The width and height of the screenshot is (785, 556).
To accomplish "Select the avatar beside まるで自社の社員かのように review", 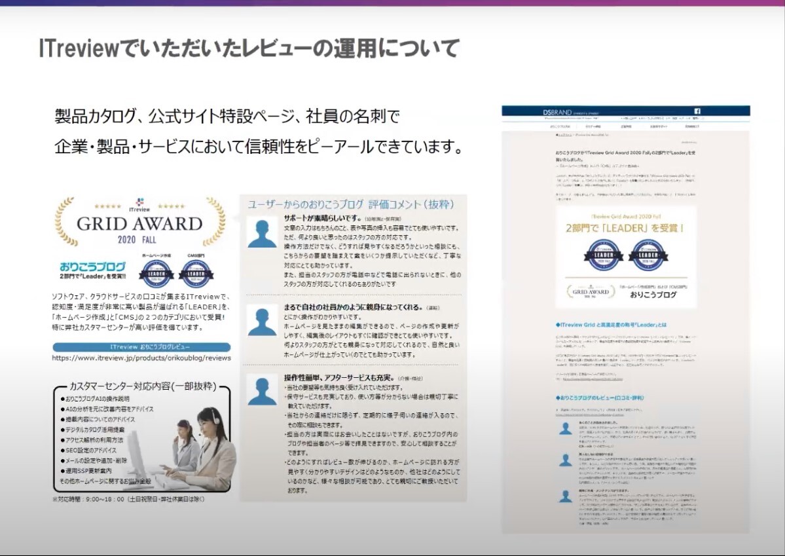I will [262, 322].
